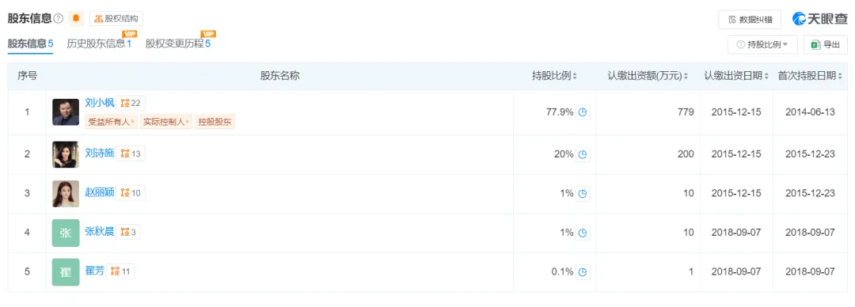
Task: Sort by 首次持股日期 column
Action: 811,76
